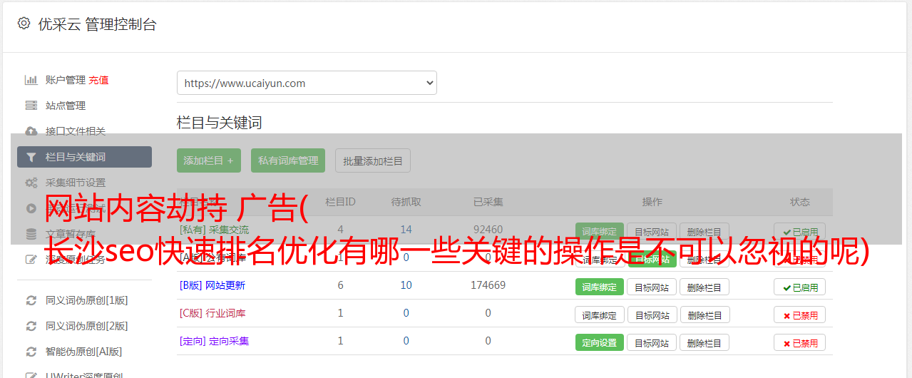The image size is (912, 378).
Task: Click the cloud upload icon for 接口文件相关
Action: tap(31, 131)
